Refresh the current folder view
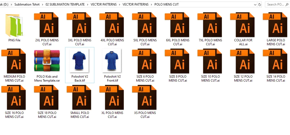Image resolution: width=290 pixels, height=135 pixels. 260,5
